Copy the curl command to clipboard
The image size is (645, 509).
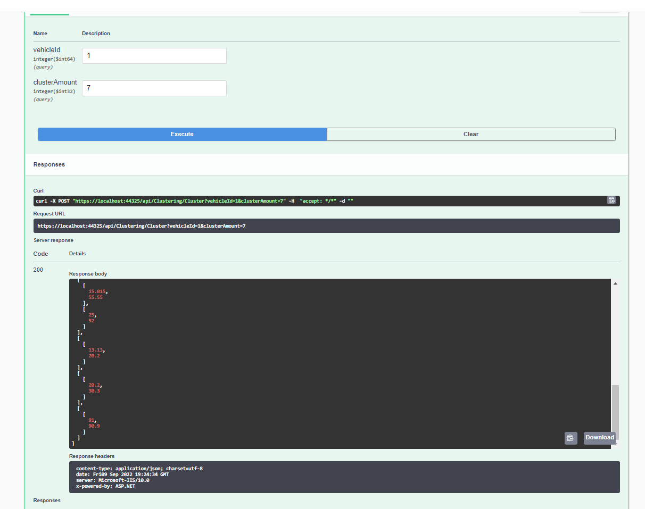click(x=611, y=201)
